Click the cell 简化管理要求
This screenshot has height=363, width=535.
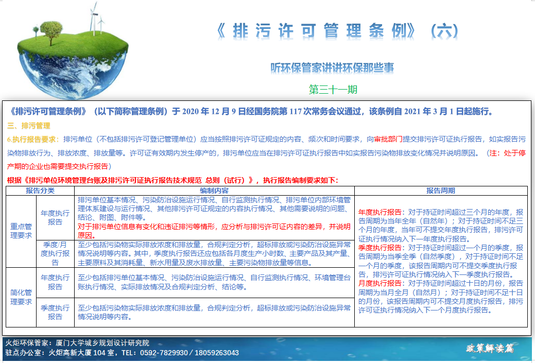pos(21,297)
